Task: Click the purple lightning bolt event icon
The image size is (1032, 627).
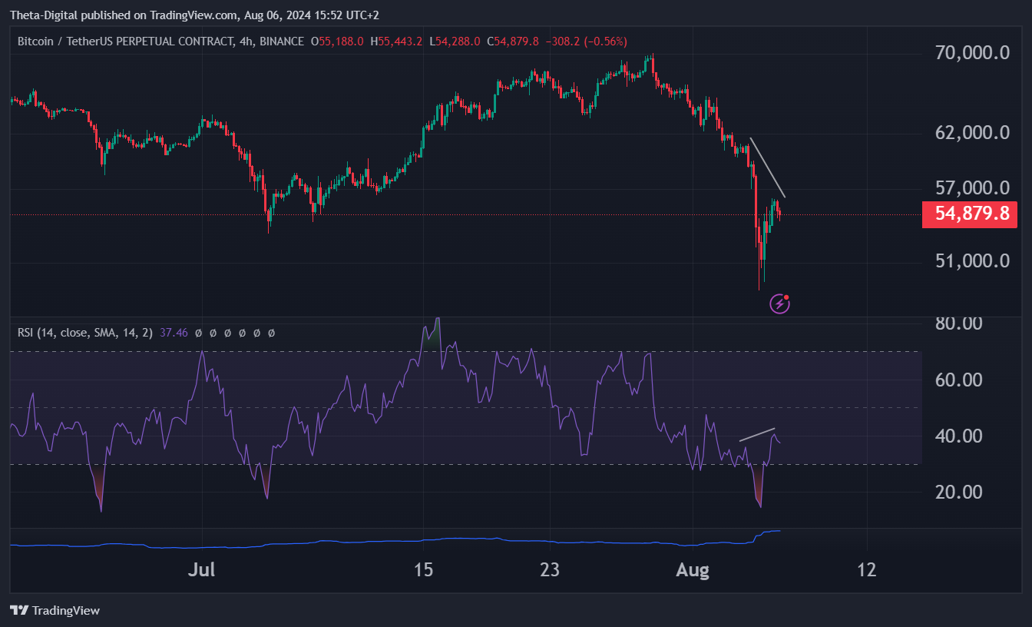Action: click(779, 304)
